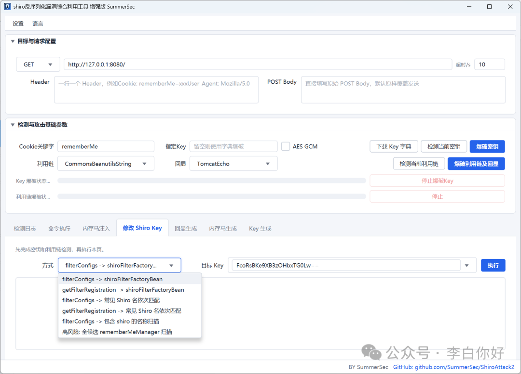Click the 检测当前利用链 button
The height and width of the screenshot is (374, 521).
pos(419,164)
